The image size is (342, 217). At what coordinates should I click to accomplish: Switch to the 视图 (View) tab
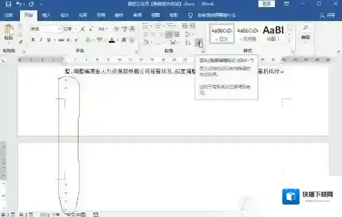click(x=155, y=15)
